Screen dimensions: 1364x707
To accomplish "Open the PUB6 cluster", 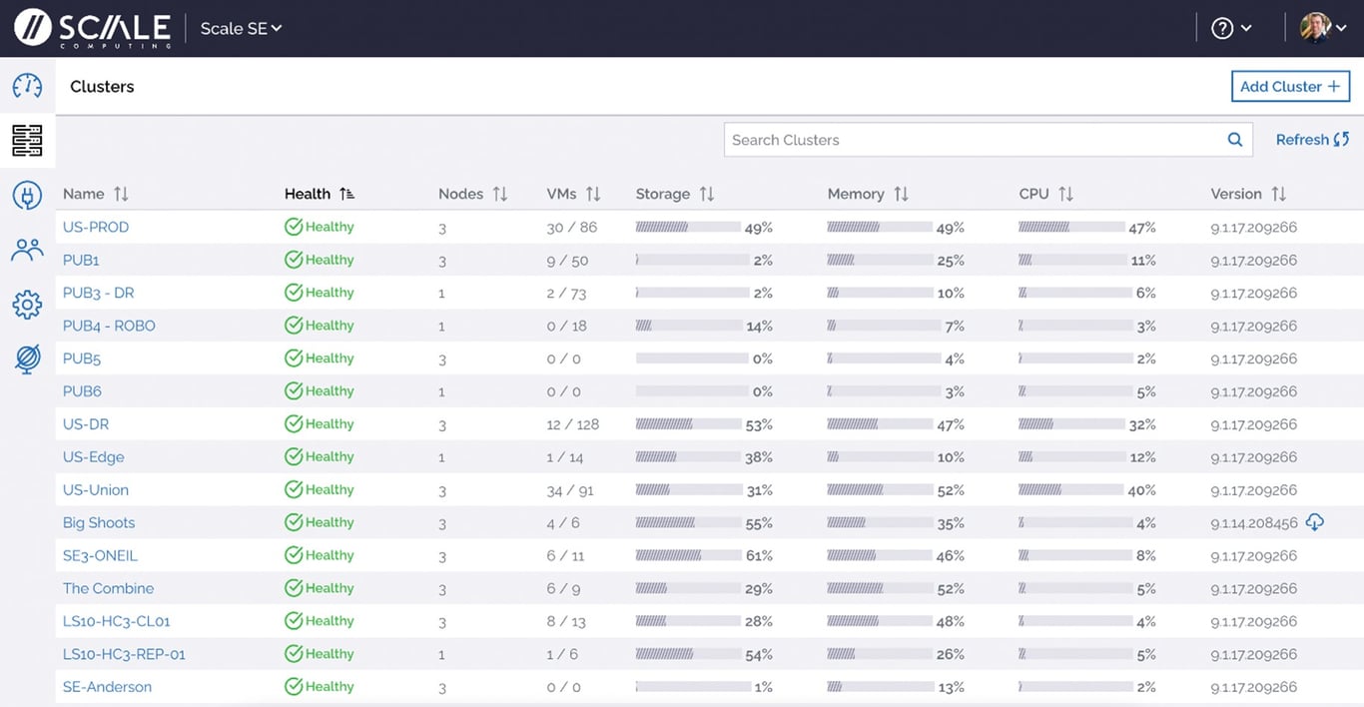I will (x=82, y=391).
